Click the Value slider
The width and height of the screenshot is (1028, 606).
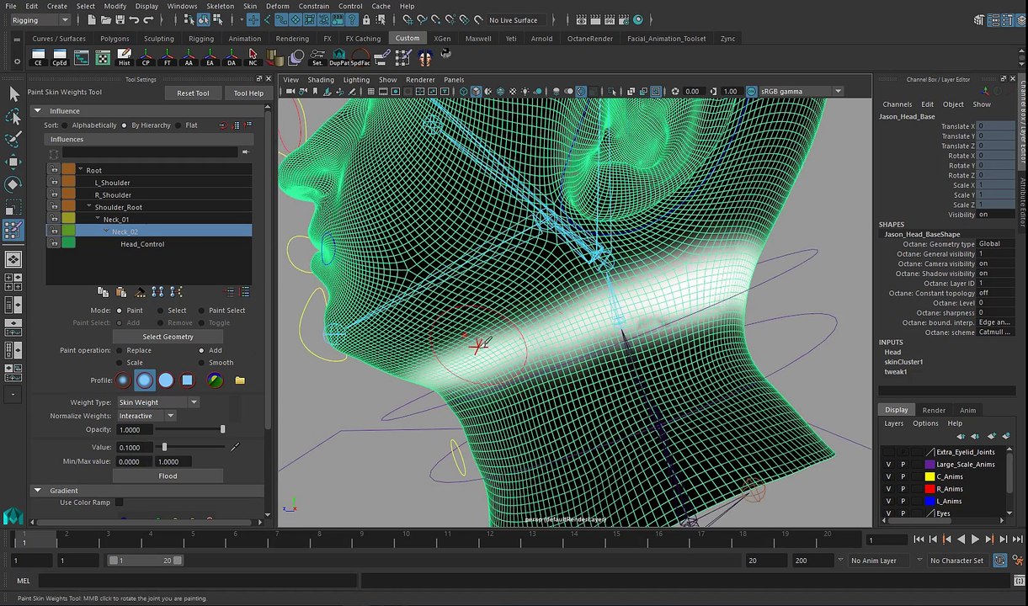(190, 447)
